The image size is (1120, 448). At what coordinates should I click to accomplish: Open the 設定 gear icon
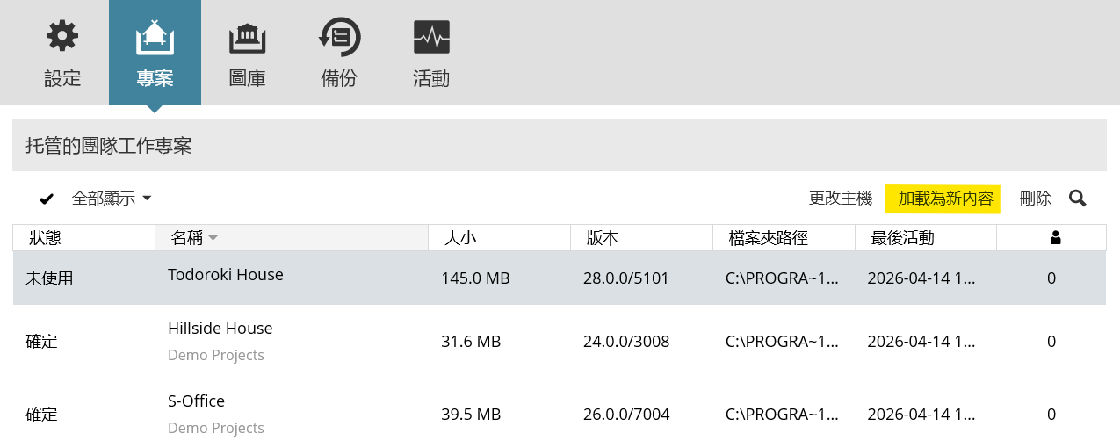(x=62, y=37)
